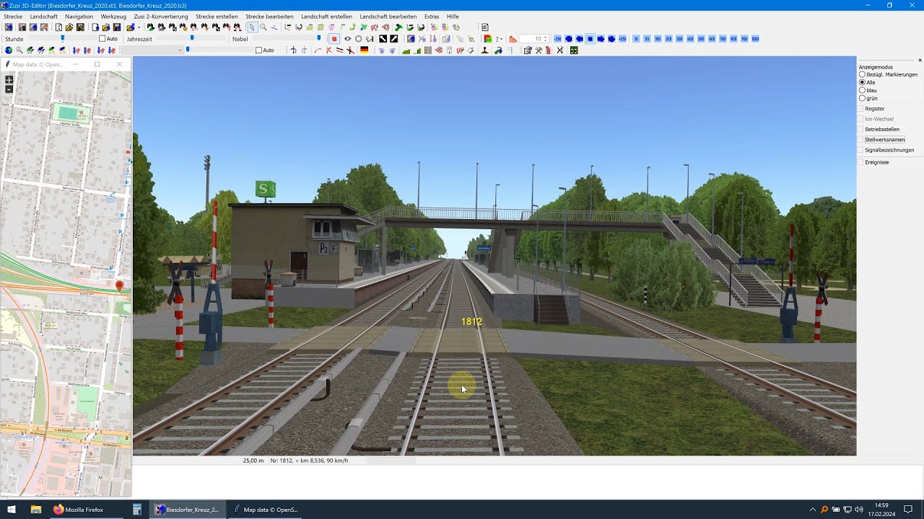The width and height of the screenshot is (924, 519).
Task: Open the Zusi 2-Konvertierung menu
Action: click(161, 17)
